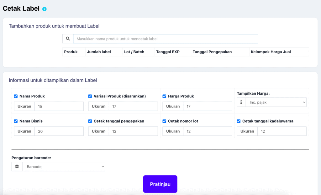This screenshot has width=321, height=195.
Task: Select the Nama Bisnis size input
Action: 59,131
